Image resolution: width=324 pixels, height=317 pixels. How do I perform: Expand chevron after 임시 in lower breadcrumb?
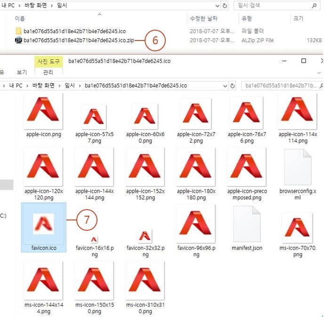[x=80, y=86]
